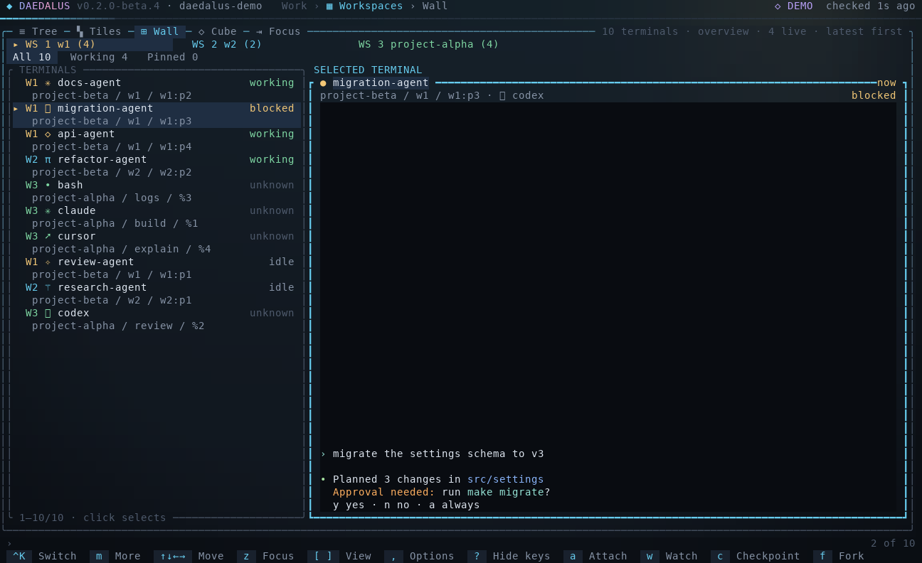This screenshot has height=563, width=922.
Task: Click the api-agent diamond icon
Action: click(x=48, y=134)
